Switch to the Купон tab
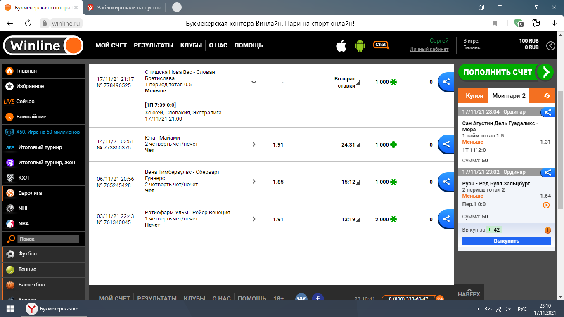Screen dimensions: 564x317 [474, 96]
